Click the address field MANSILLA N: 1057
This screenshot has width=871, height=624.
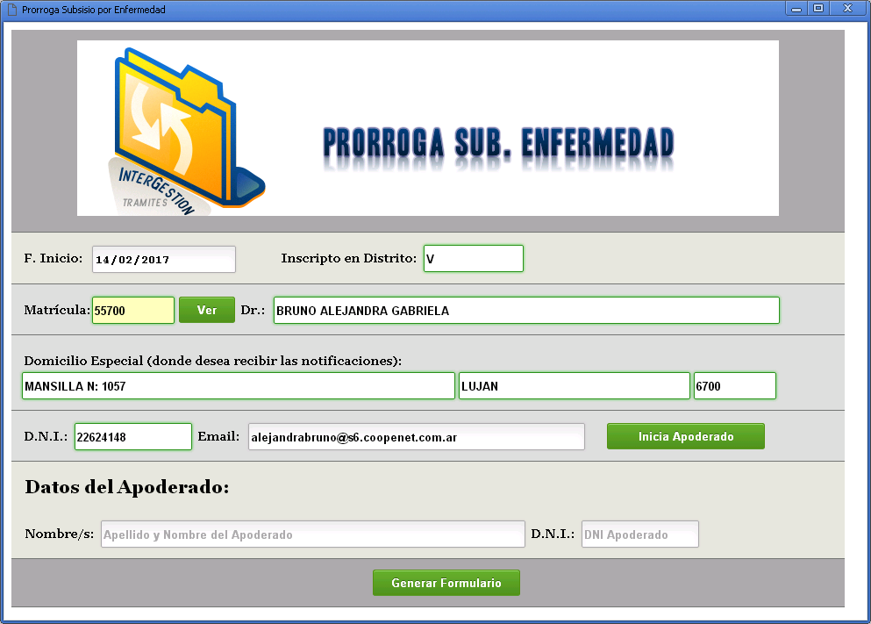(239, 385)
